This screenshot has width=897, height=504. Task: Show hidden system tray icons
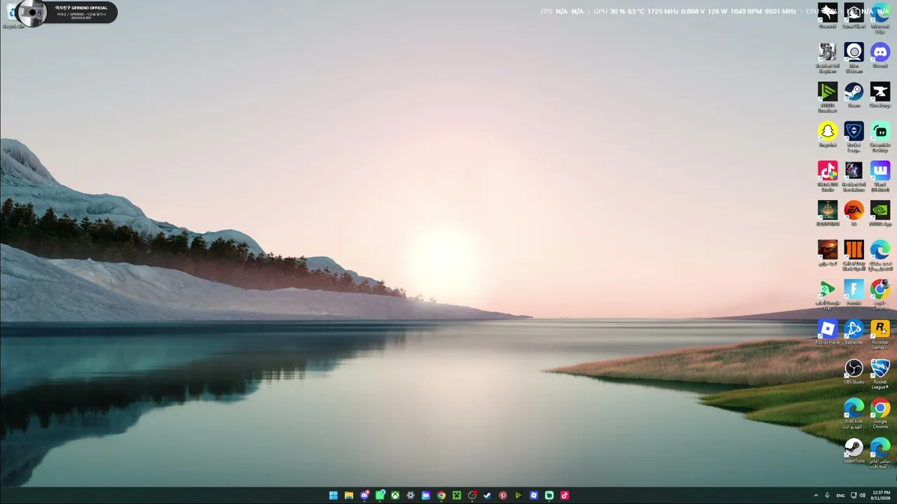[816, 496]
